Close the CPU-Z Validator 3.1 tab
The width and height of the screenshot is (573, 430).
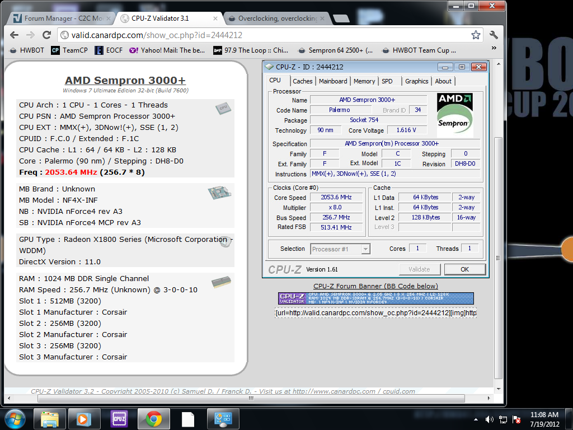(215, 18)
